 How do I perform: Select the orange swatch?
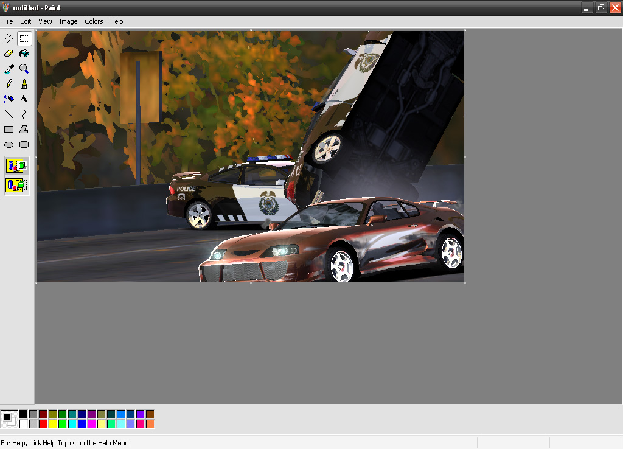tap(150, 424)
